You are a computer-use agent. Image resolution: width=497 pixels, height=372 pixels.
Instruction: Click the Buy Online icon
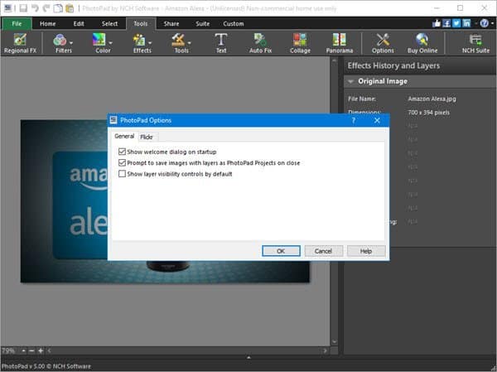point(422,43)
